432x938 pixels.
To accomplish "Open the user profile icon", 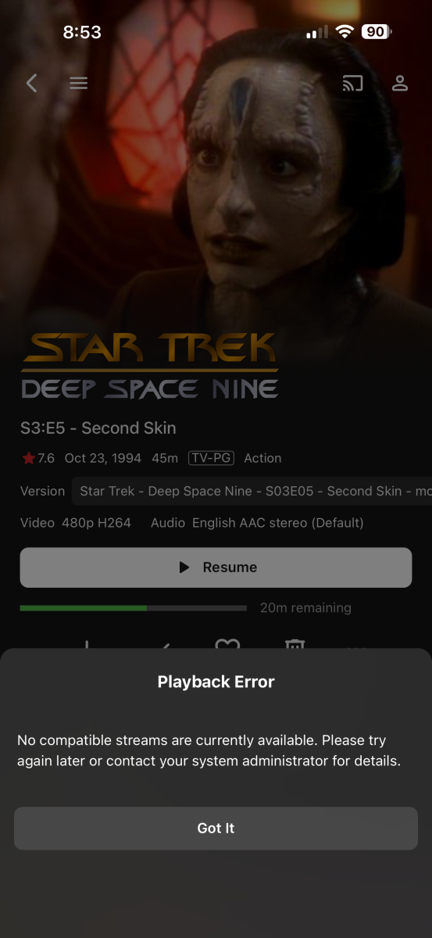I will tap(400, 83).
